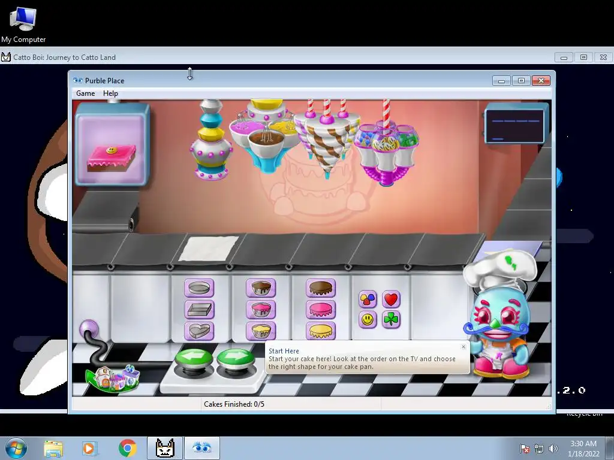Click the Catto Boi window cat icon
This screenshot has height=460, width=614.
6,57
